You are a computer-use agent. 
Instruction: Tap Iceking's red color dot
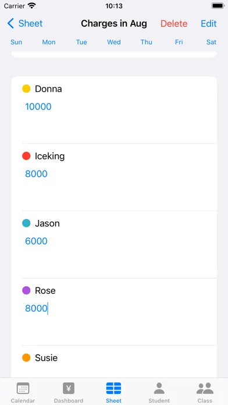click(26, 156)
